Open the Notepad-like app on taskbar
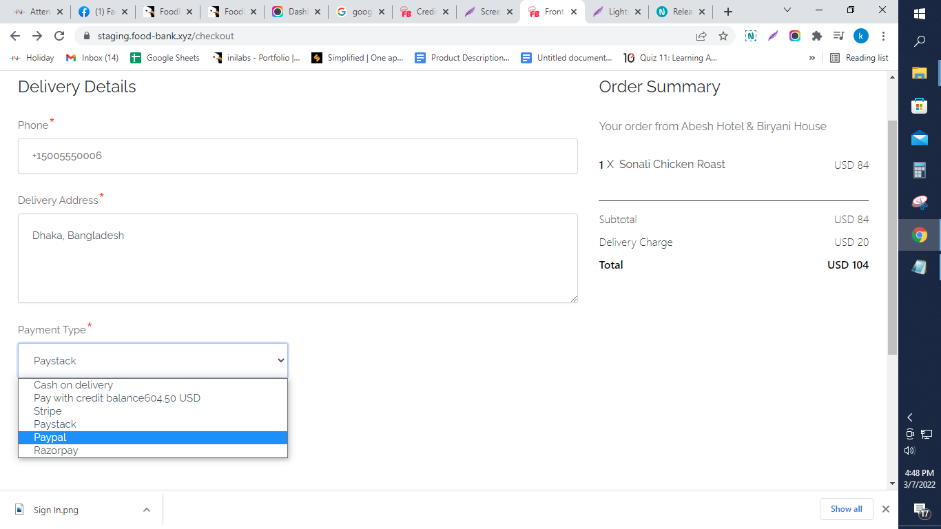Screen dimensions: 941x529 [919, 267]
